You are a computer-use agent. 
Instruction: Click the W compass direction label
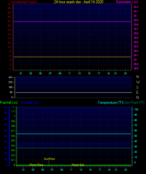[x=138, y=82]
